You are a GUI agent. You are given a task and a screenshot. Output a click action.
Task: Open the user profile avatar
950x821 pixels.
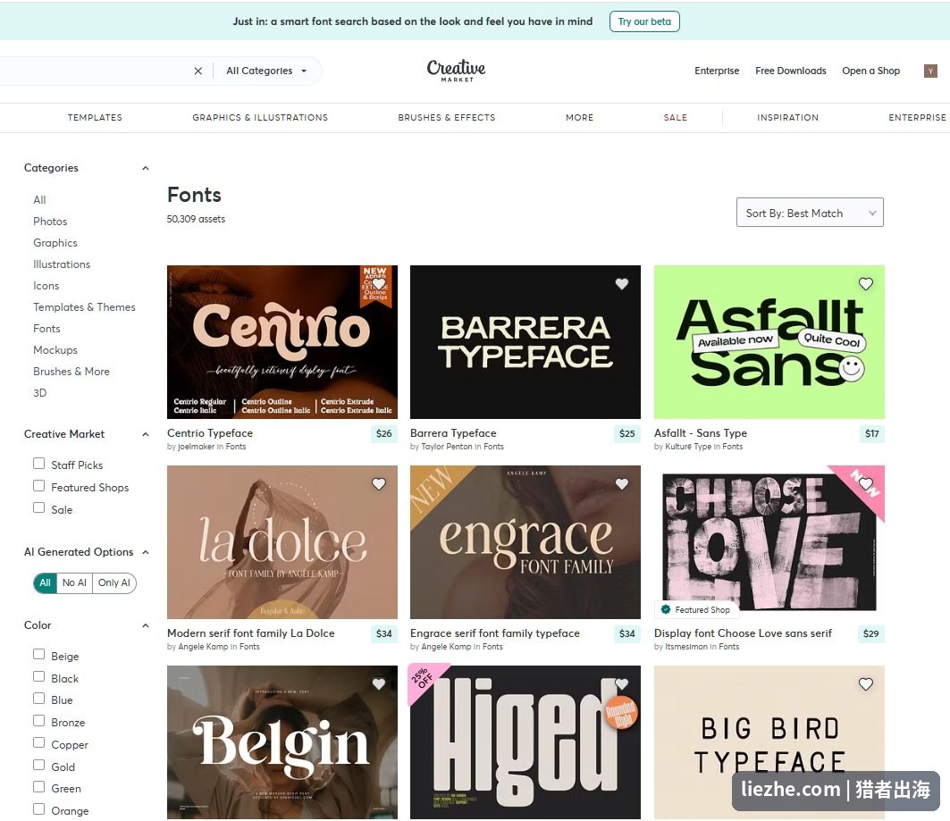(930, 71)
